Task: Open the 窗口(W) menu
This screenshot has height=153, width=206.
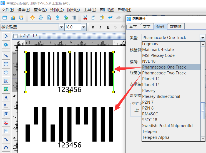Action: click(107, 10)
